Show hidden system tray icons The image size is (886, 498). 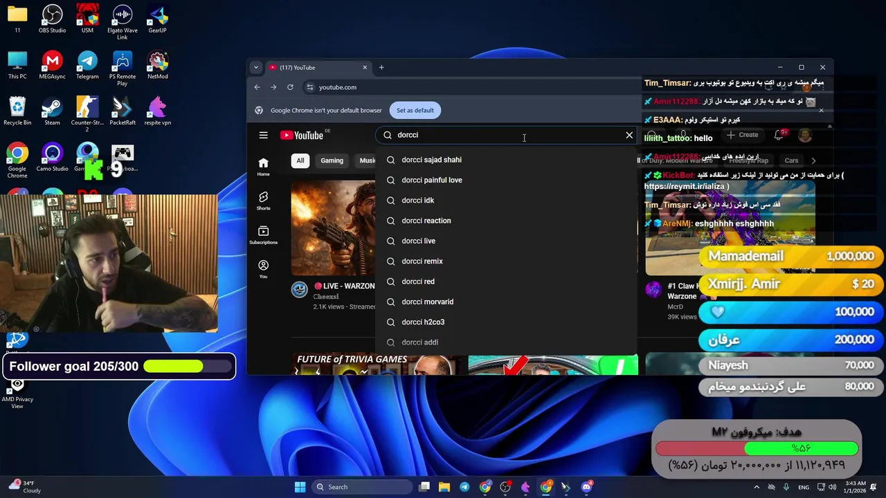tap(758, 487)
